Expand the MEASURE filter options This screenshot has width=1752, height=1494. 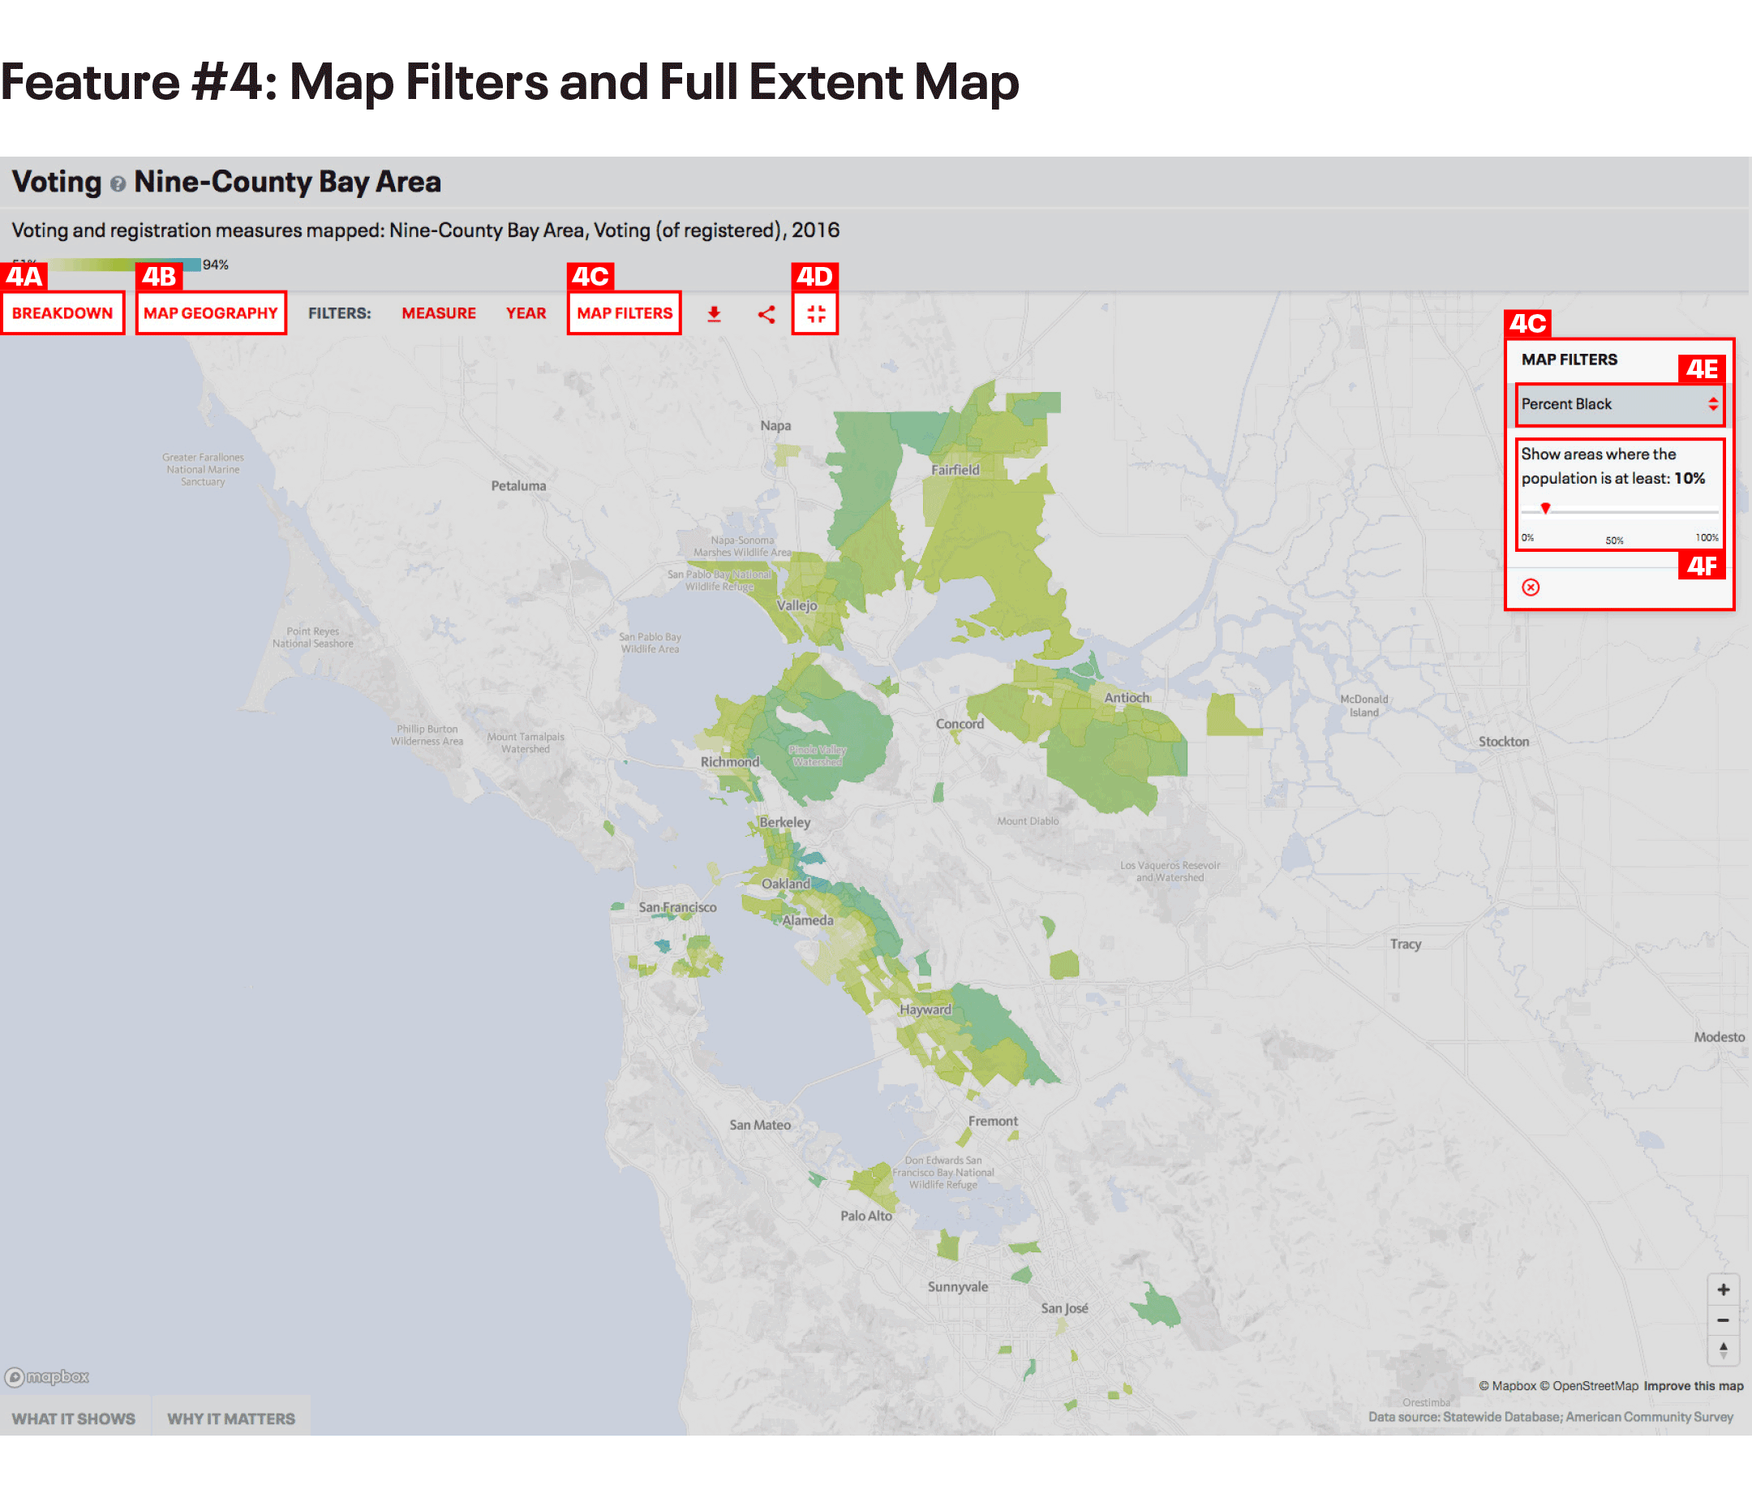click(438, 313)
